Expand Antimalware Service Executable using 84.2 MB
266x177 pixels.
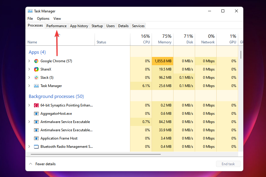[29, 122]
